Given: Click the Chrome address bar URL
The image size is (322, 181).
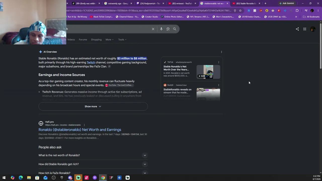Looking at the screenshot, I should click(x=149, y=11).
